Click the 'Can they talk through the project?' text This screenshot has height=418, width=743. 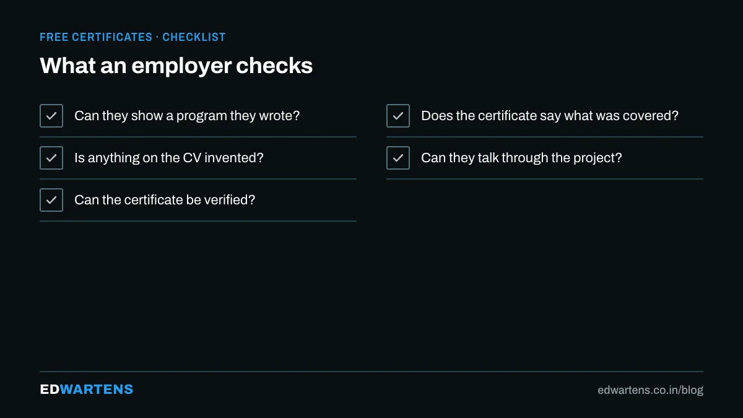click(521, 158)
